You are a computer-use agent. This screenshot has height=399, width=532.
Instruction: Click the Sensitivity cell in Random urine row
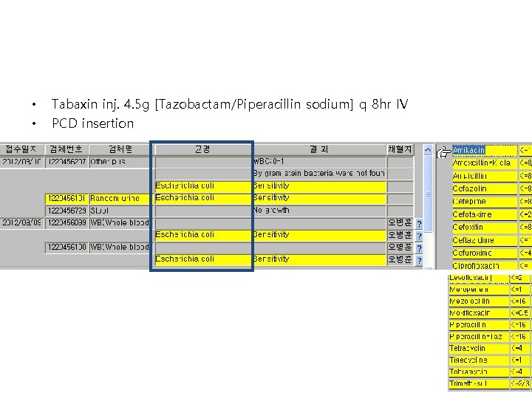(x=319, y=198)
